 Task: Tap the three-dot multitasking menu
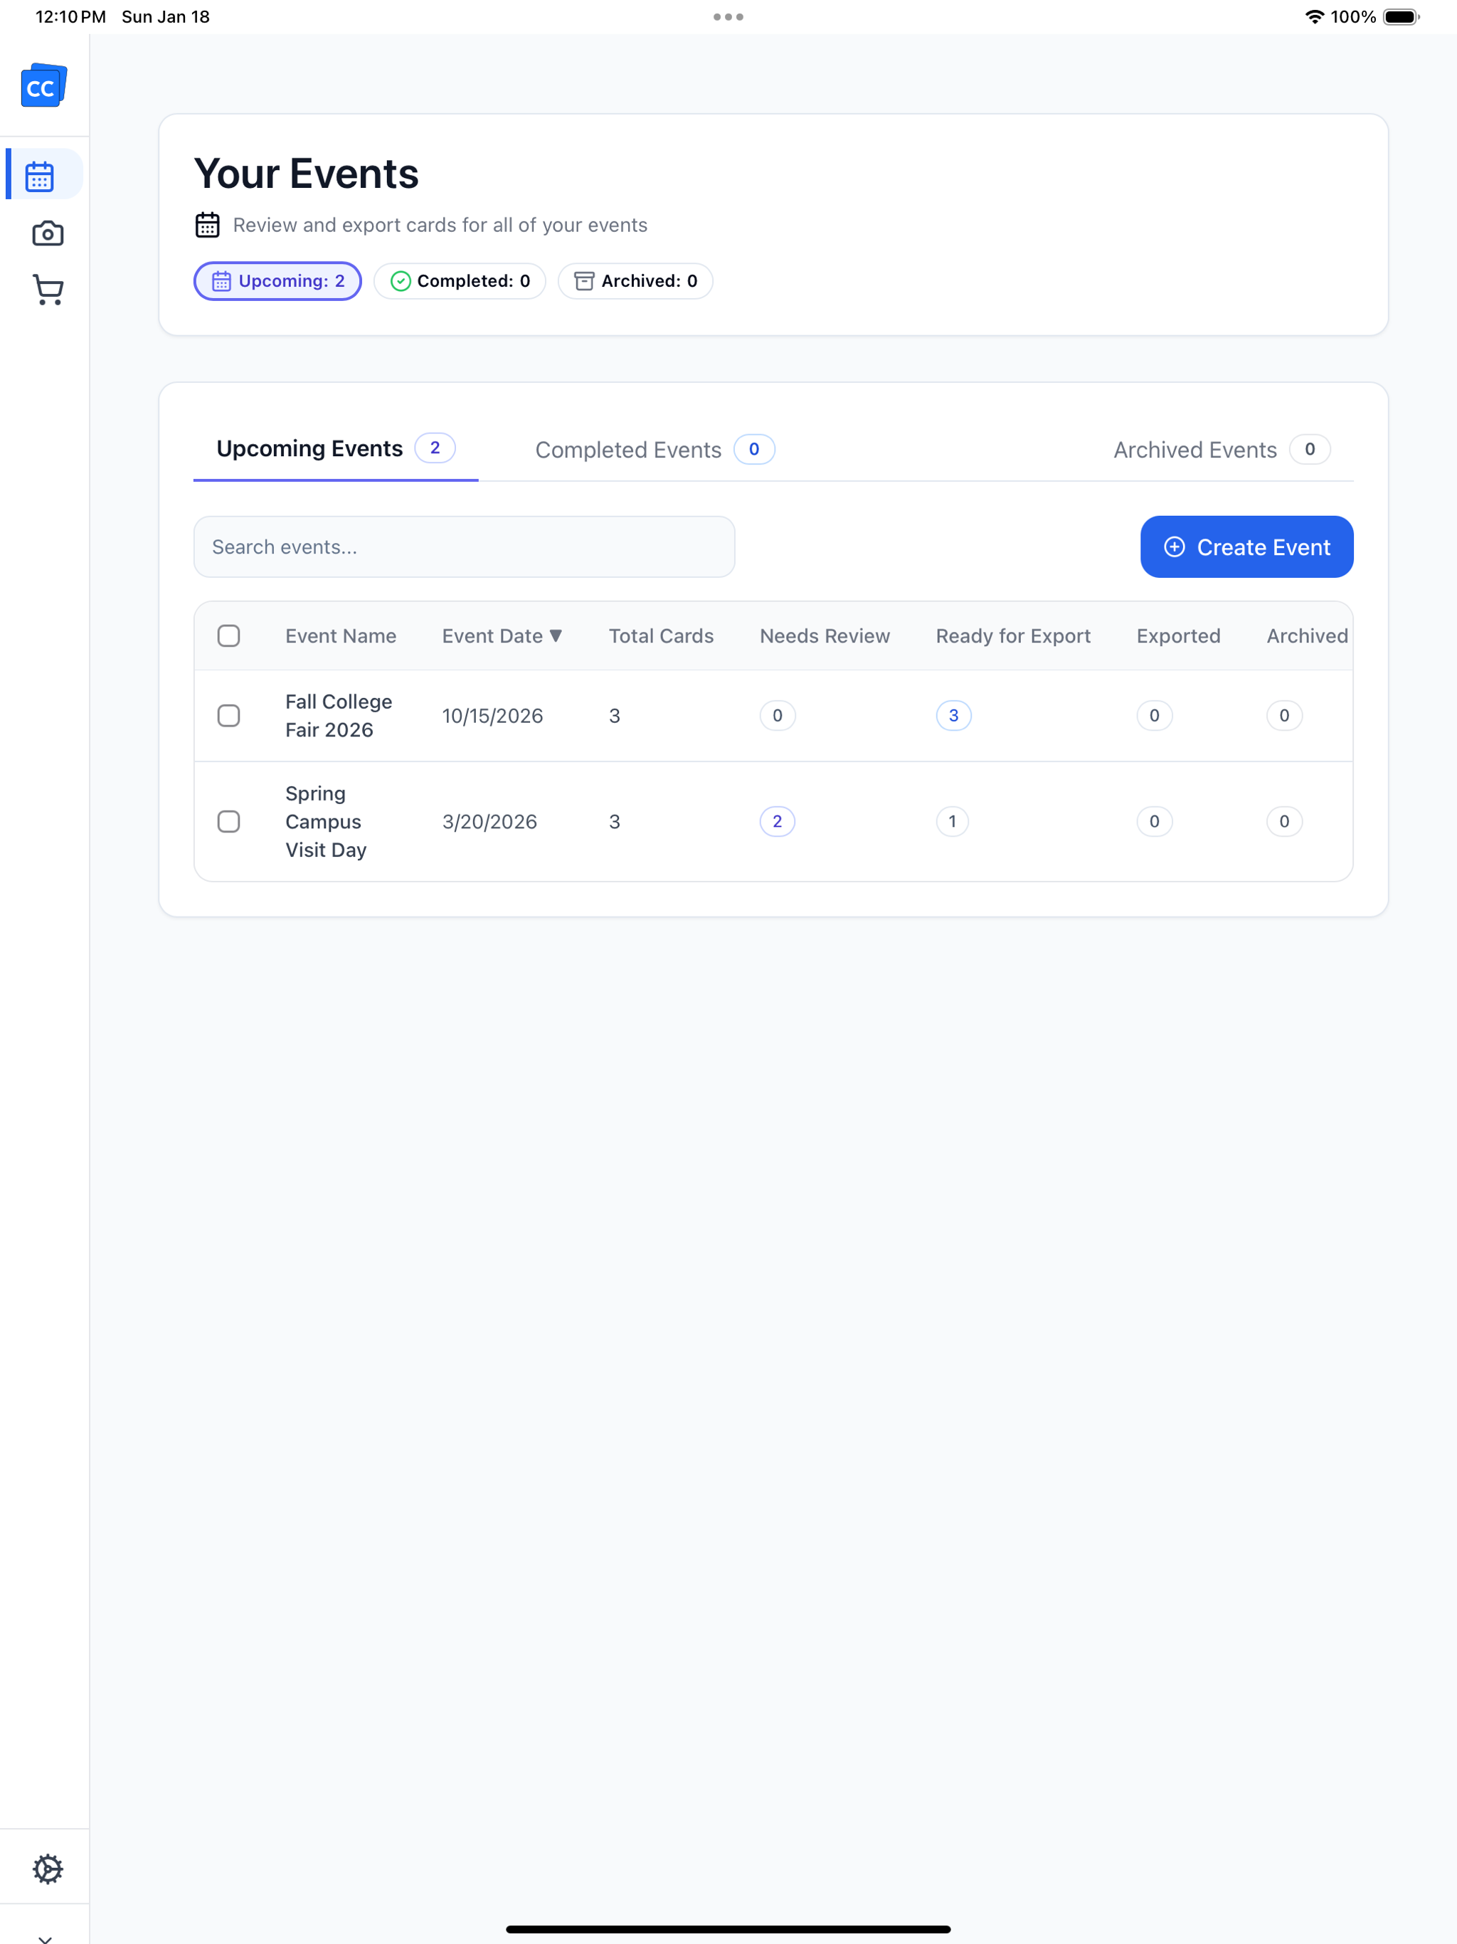728,16
